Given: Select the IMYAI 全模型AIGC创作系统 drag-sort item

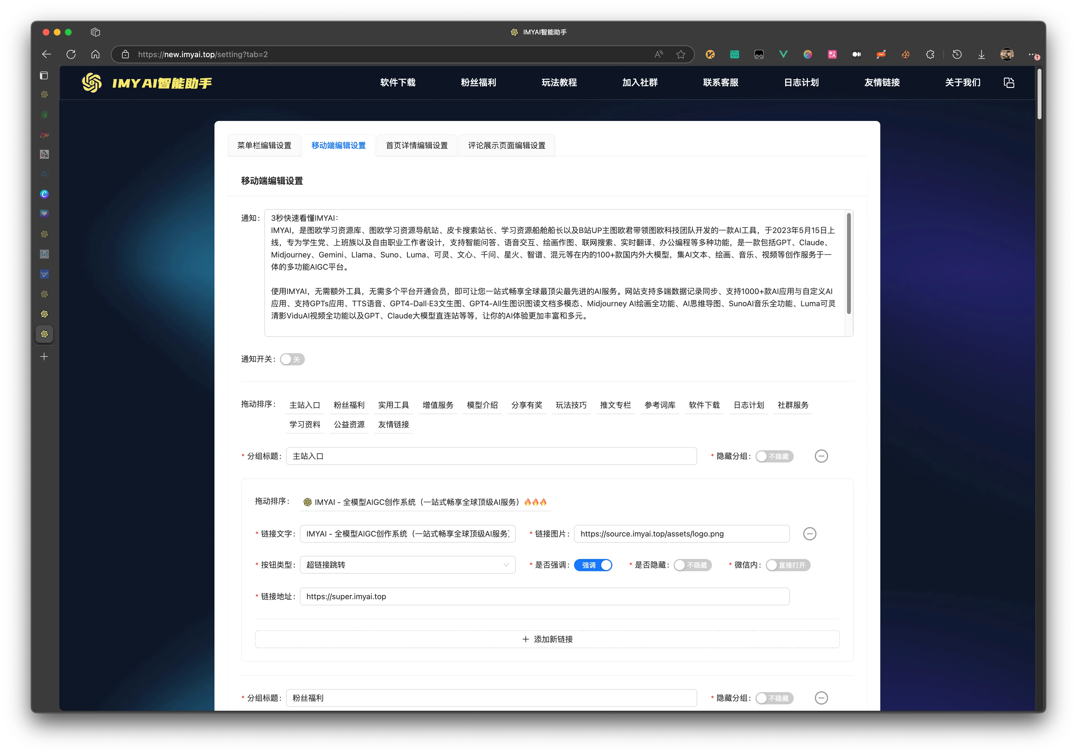Looking at the screenshot, I should click(x=425, y=502).
